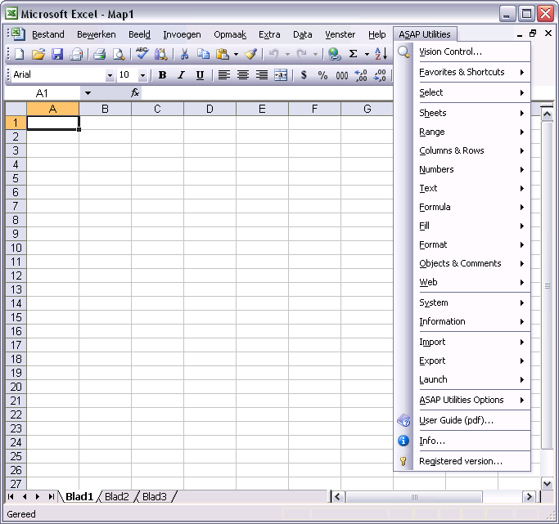Open the Bestand menu

[48, 34]
